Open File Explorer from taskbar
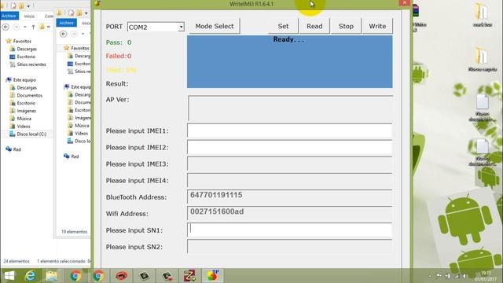This screenshot has height=283, width=503. (52, 276)
